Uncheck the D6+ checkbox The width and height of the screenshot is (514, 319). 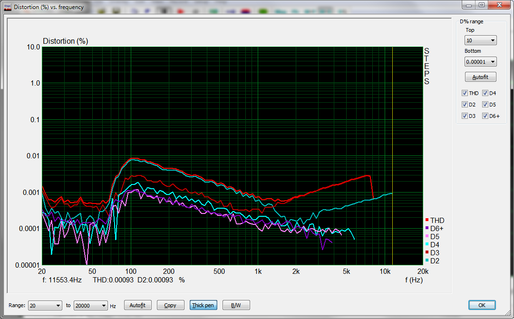tap(485, 116)
